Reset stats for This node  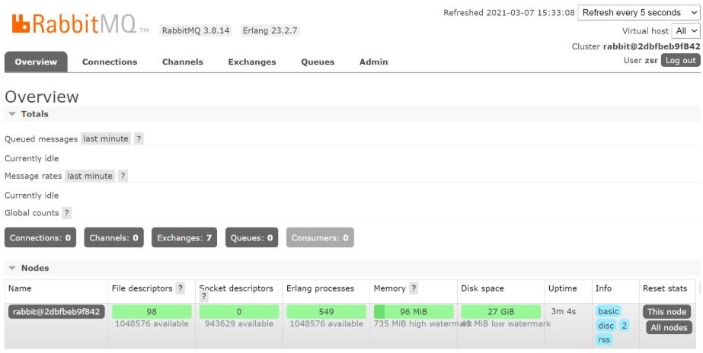coord(667,312)
